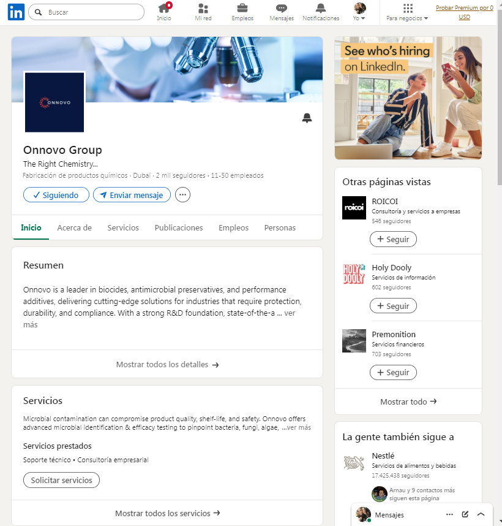Open the more options ellipsis button
Screen dimensions: 502x526
pyautogui.click(x=182, y=195)
